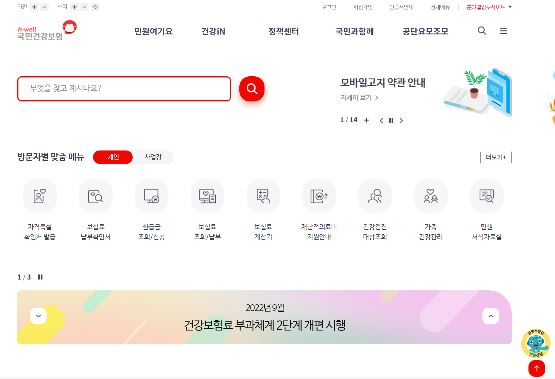This screenshot has width=555, height=379.
Task: Pause the 모바일고지 banner slideshow
Action: [391, 120]
